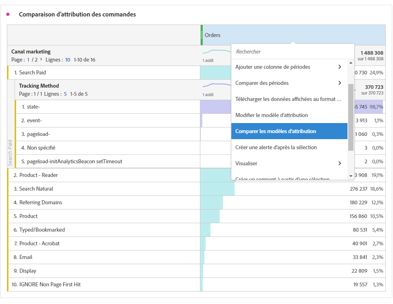Viewport: 393px width, 304px height.
Task: Click the context menu scroll-up arrow
Action: click(x=351, y=63)
